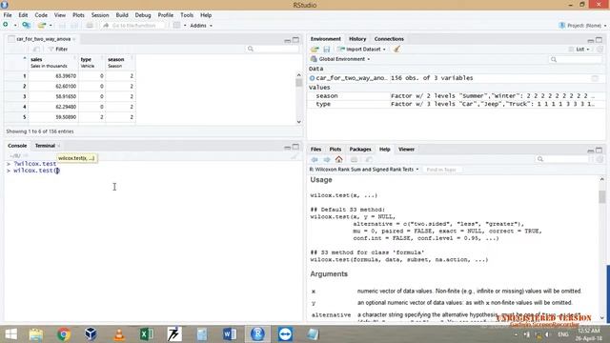The width and height of the screenshot is (610, 343).
Task: Open Word from the taskbar
Action: click(x=230, y=334)
